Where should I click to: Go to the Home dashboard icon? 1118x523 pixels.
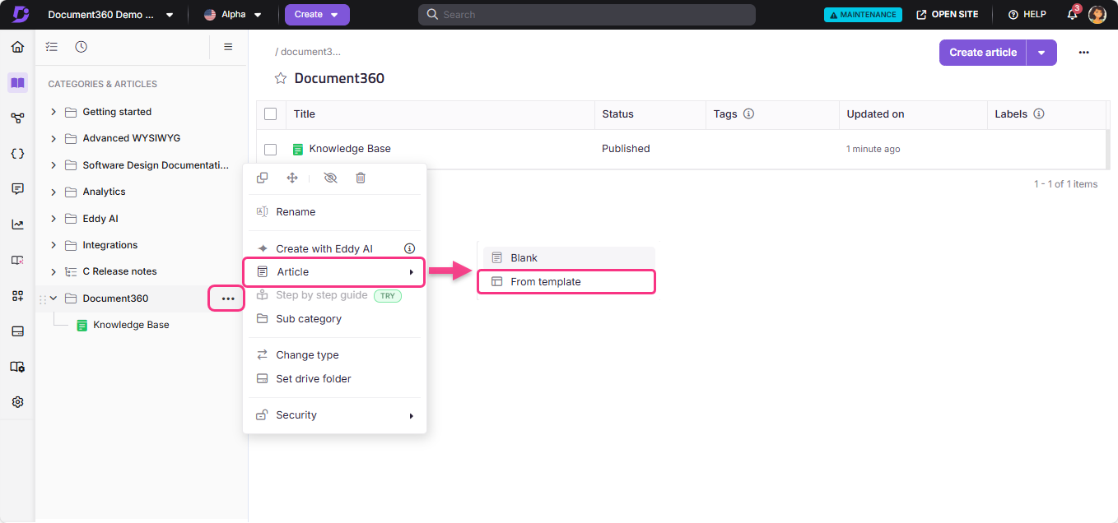[17, 47]
